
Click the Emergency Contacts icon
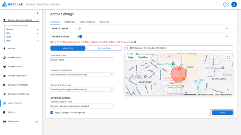[x=4, y=85]
